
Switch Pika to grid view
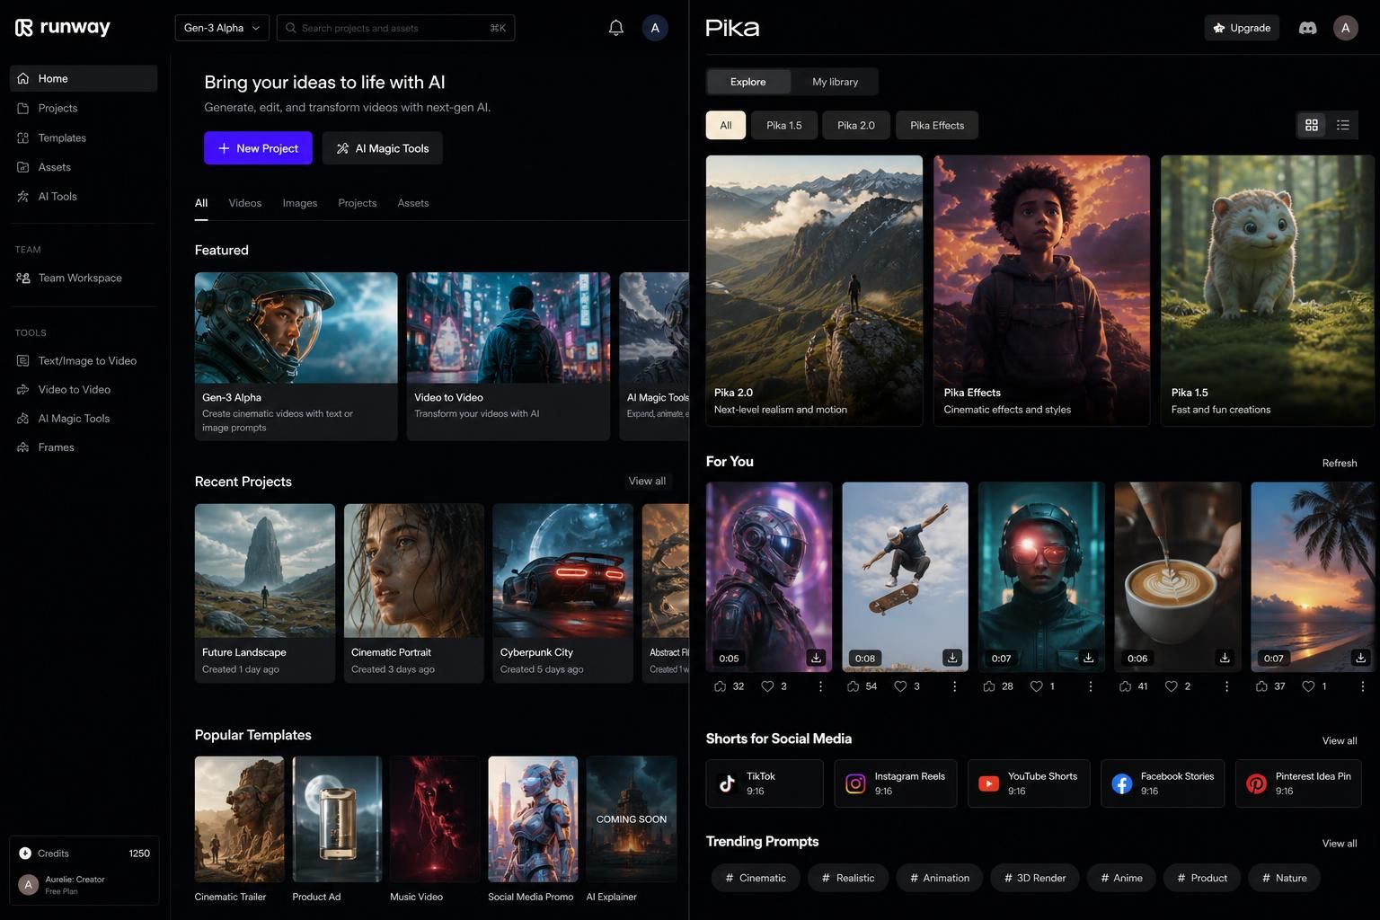[1312, 125]
